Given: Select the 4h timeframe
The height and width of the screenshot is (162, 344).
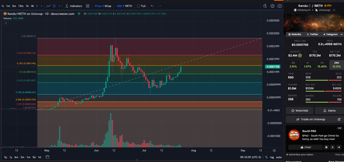Looking at the screenshot, I should click(32, 6).
